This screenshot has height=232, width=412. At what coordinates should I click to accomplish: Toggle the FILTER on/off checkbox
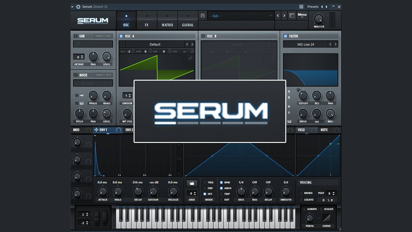(x=285, y=36)
